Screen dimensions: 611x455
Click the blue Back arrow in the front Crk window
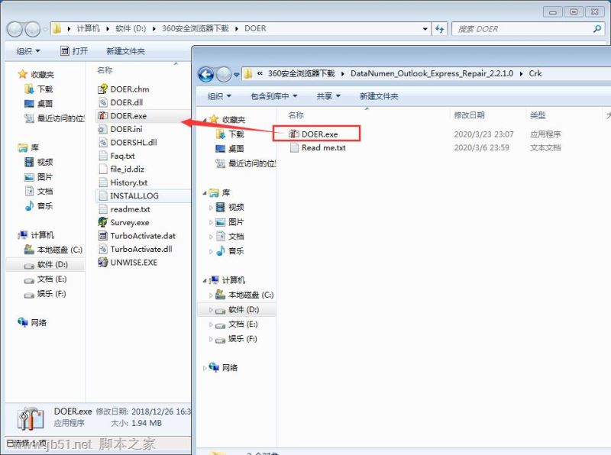206,74
